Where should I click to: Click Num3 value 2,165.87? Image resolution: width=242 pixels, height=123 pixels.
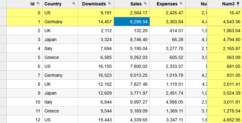[x=224, y=48]
